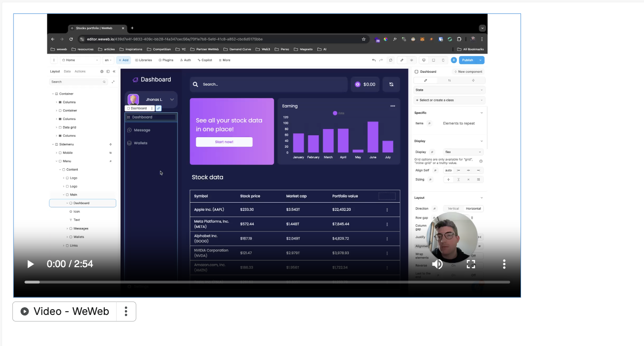The width and height of the screenshot is (644, 346).
Task: Click the Start now! button
Action: 224,142
